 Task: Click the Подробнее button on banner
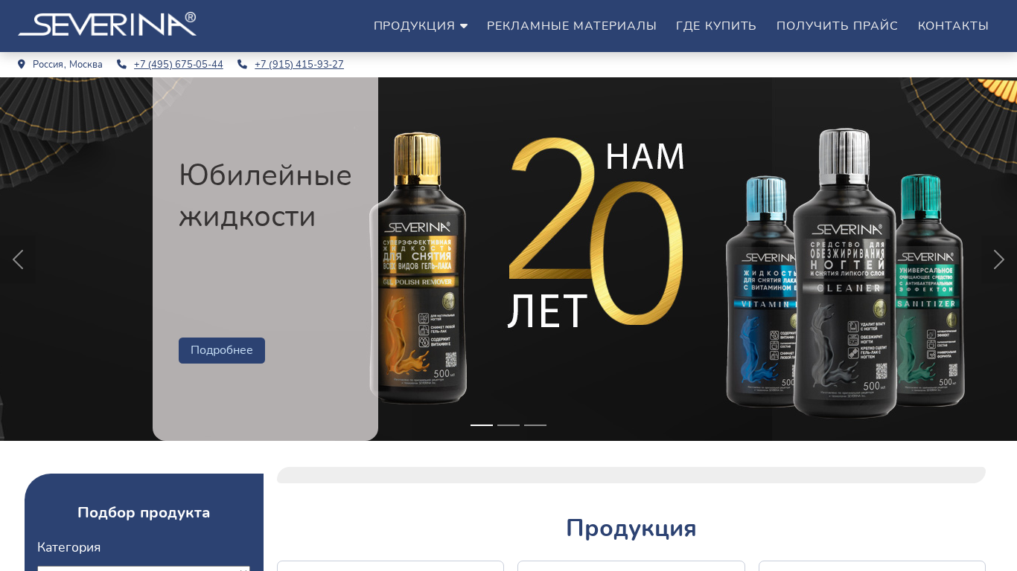(222, 350)
